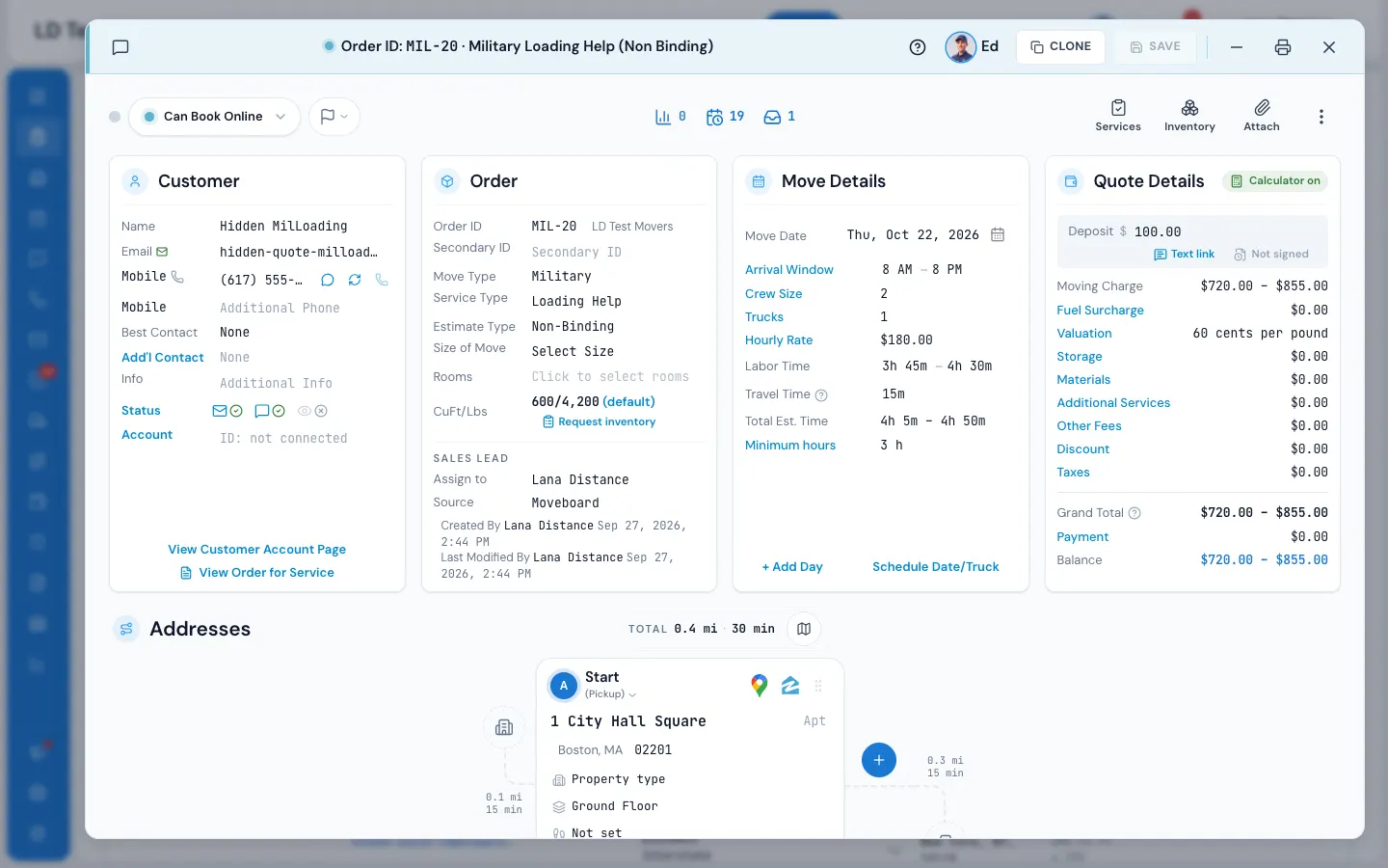The height and width of the screenshot is (868, 1388).
Task: Open the scheduled activities calendar-clock counter
Action: 725,117
